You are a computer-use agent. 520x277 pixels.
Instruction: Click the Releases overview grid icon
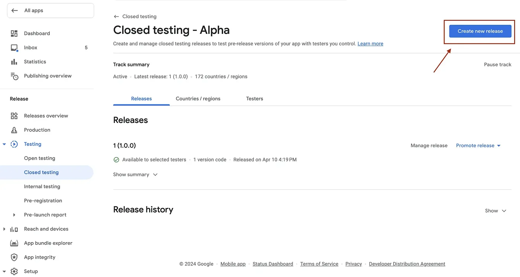click(x=14, y=115)
